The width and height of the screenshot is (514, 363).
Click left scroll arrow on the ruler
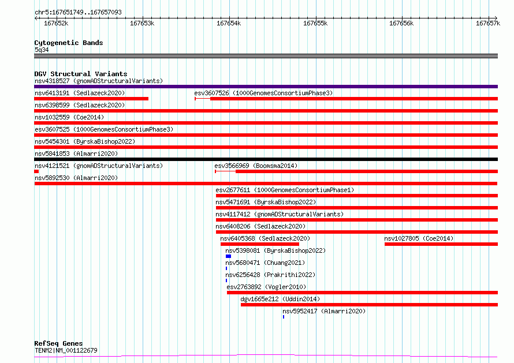pyautogui.click(x=36, y=18)
